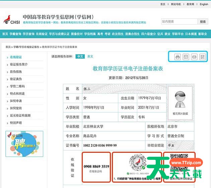Open 学职平台 menu item
The height and width of the screenshot is (188, 211).
tap(178, 34)
